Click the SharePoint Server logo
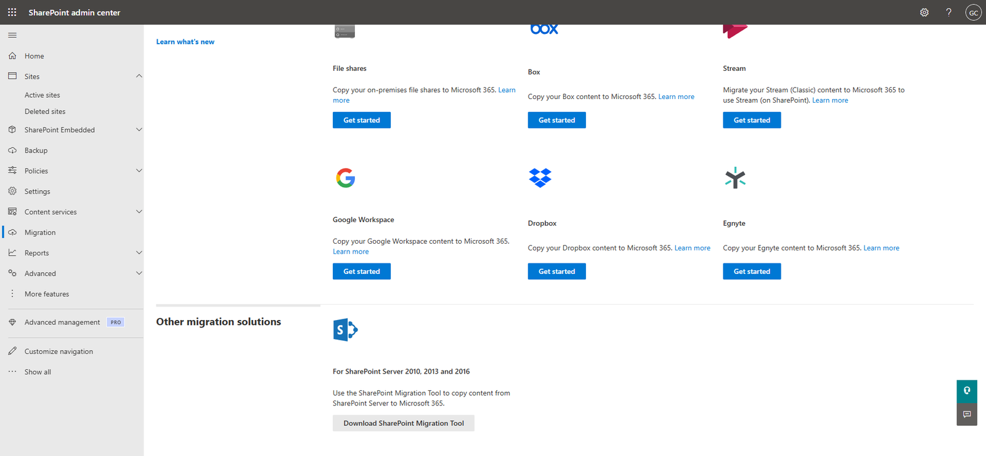This screenshot has height=456, width=986. tap(345, 330)
